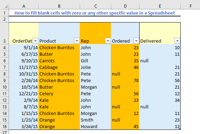
Task: Select row 3 header
Action: point(4,33)
